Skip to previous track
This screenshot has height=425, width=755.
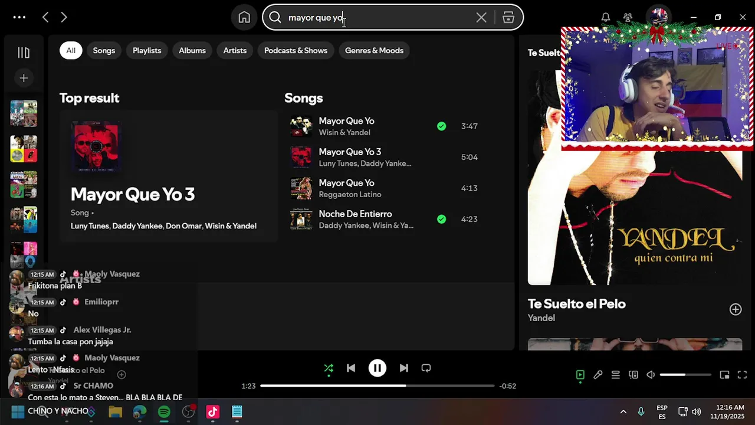[351, 368]
